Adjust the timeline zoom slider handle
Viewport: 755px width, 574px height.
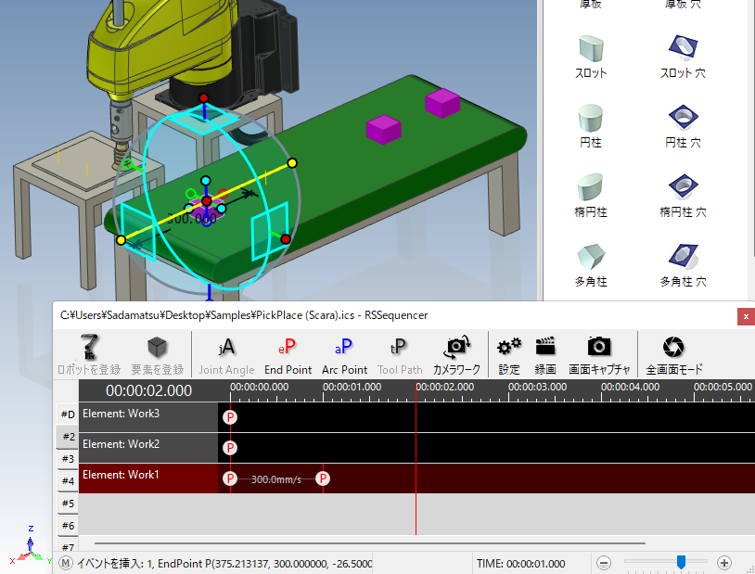681,562
